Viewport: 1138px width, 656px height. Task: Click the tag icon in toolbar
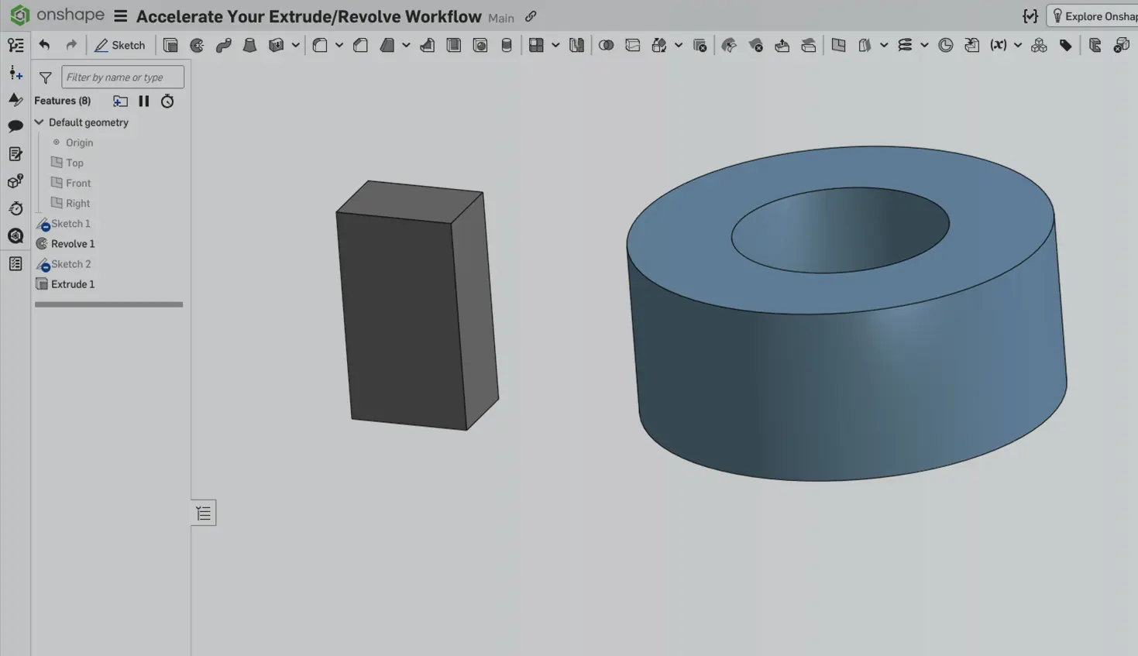pyautogui.click(x=1065, y=45)
